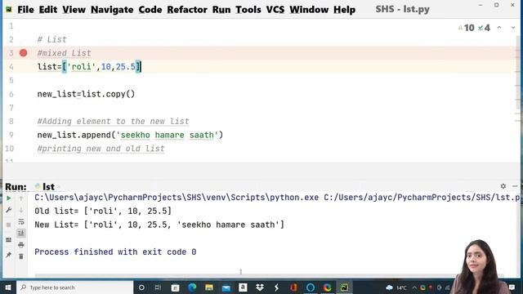Screen dimensions: 523x294
Task: Rerun lst with green play icon
Action: [x=9, y=198]
